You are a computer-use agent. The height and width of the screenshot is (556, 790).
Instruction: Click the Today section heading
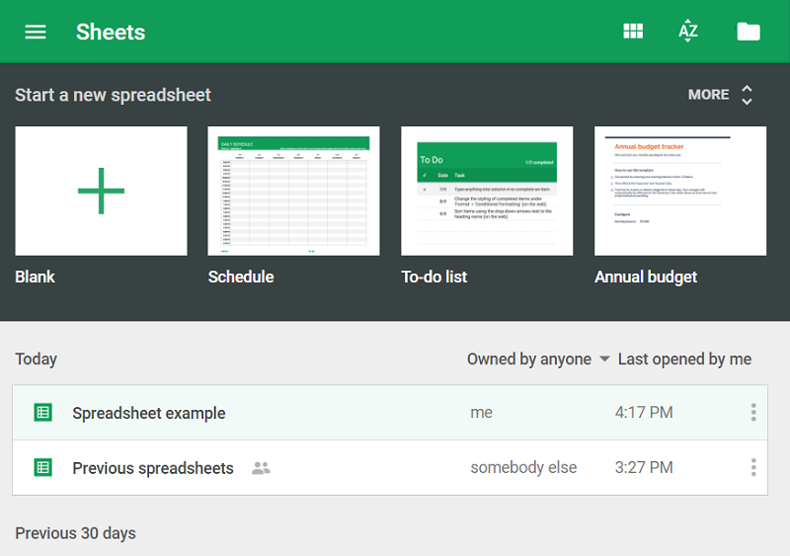(x=36, y=358)
